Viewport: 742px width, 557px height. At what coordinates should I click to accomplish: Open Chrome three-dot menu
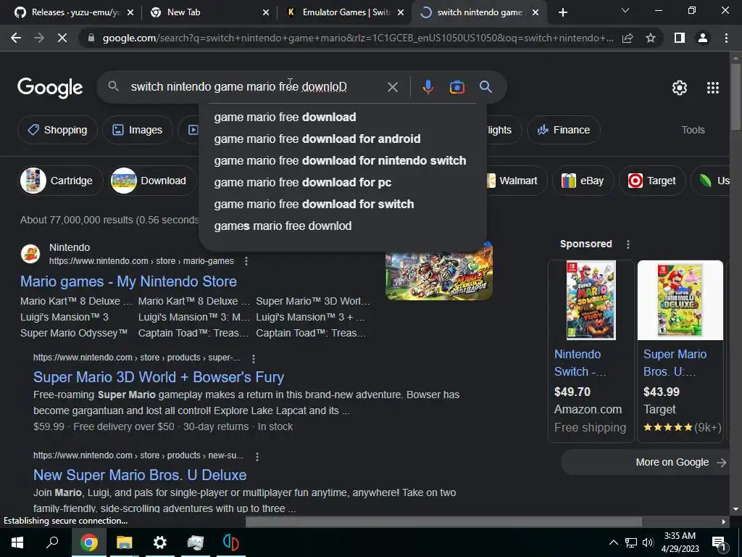(x=726, y=38)
